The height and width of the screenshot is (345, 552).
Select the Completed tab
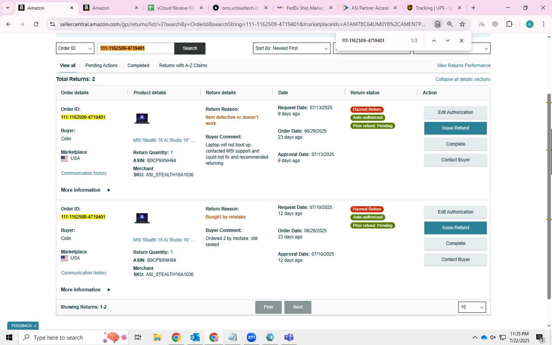(x=138, y=66)
